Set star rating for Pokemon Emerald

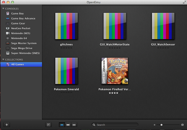66,93
